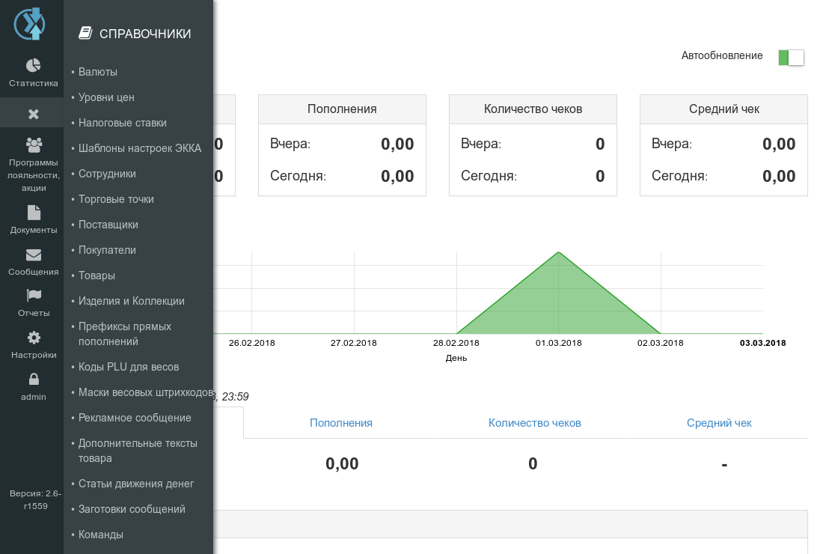Select Налоговые ставки menu entry
Screen dimensions: 823x554
pos(122,123)
